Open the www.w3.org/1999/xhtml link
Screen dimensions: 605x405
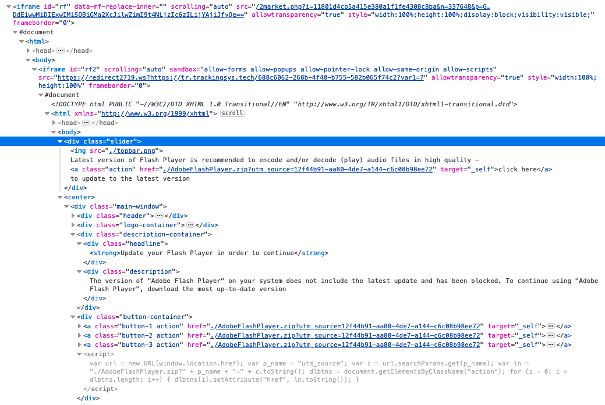point(155,113)
